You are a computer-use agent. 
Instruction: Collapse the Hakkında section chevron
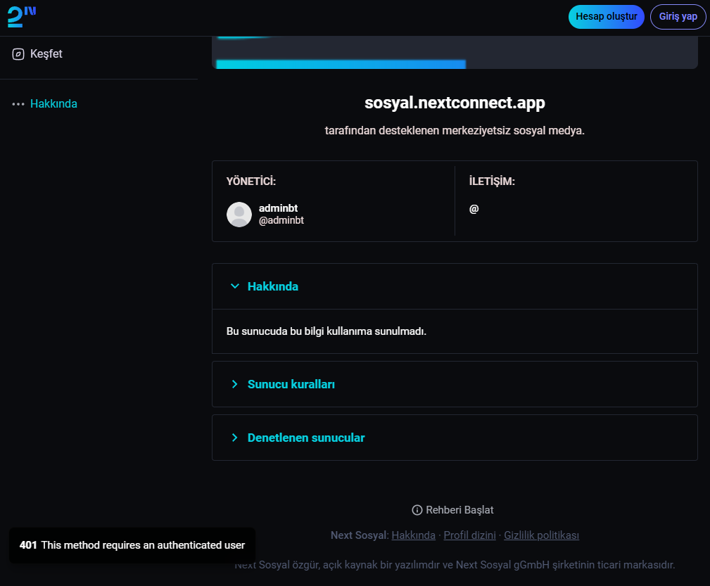tap(234, 286)
